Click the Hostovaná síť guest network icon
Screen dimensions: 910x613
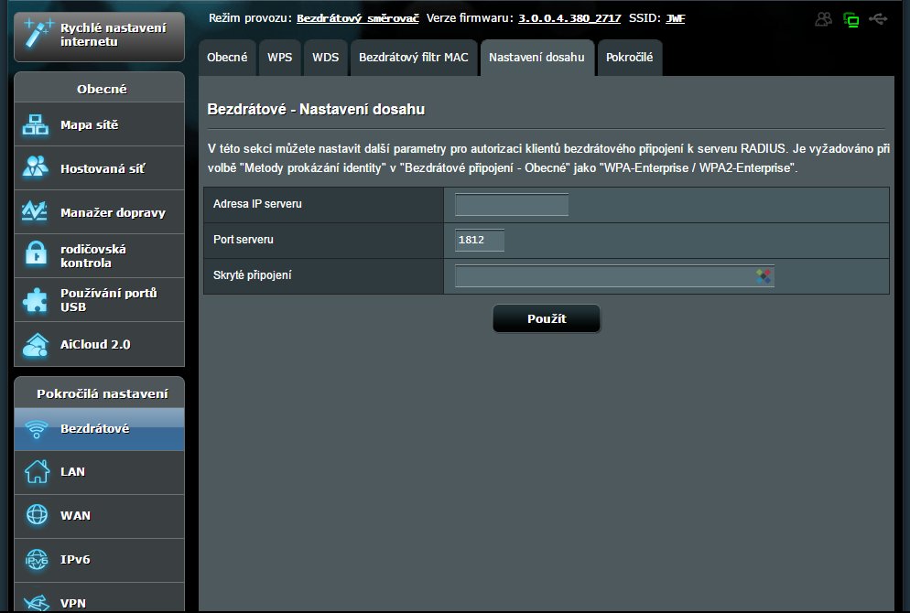36,168
